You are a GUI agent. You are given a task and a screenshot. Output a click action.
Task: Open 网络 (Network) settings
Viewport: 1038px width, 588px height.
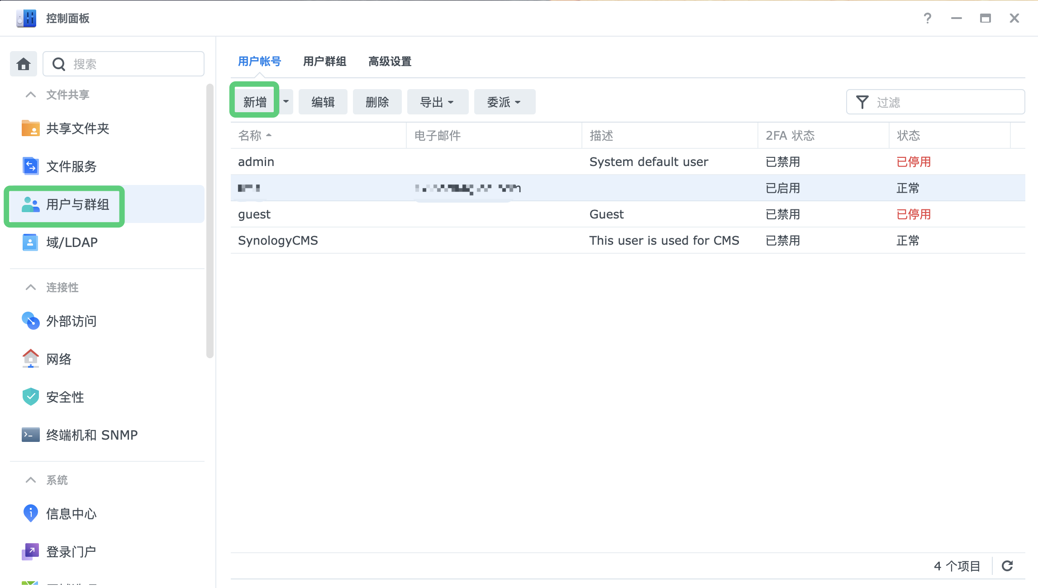point(58,359)
